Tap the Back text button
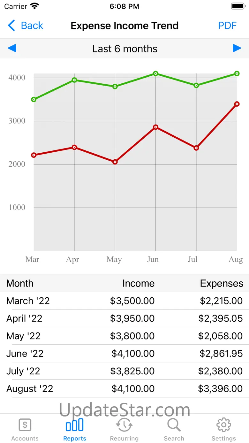The height and width of the screenshot is (443, 249). [x=32, y=26]
